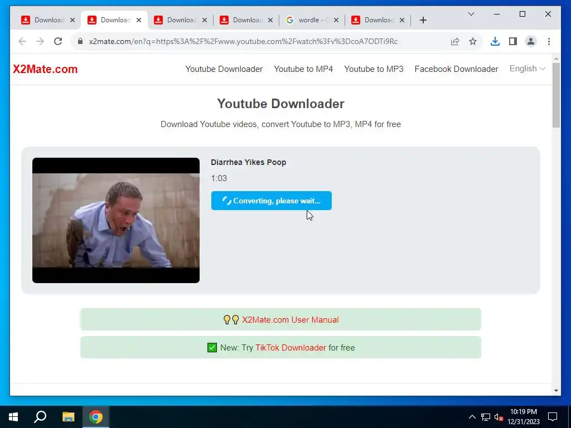The image size is (571, 428).
Task: Click the address bar URL
Action: pos(243,41)
